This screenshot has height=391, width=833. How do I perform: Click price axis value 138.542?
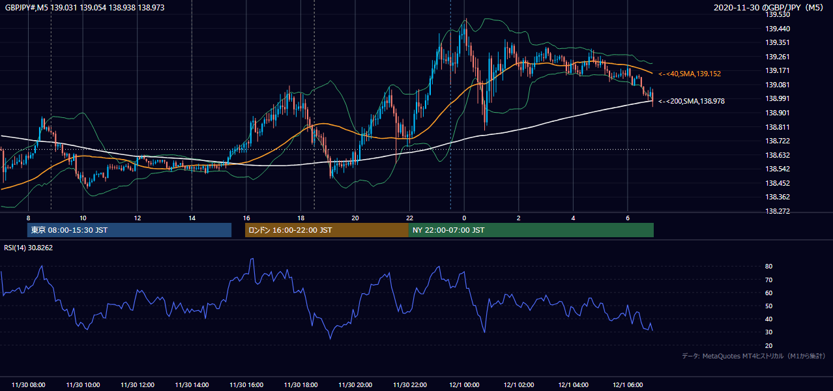(778, 169)
